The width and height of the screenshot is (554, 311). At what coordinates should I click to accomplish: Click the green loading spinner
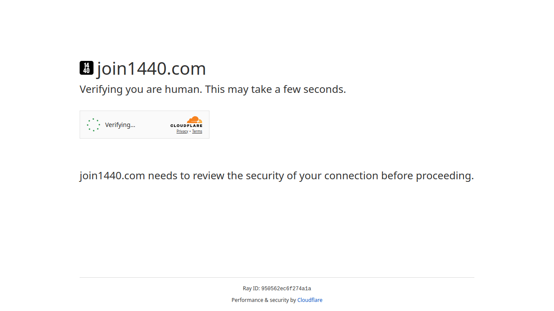pos(93,125)
